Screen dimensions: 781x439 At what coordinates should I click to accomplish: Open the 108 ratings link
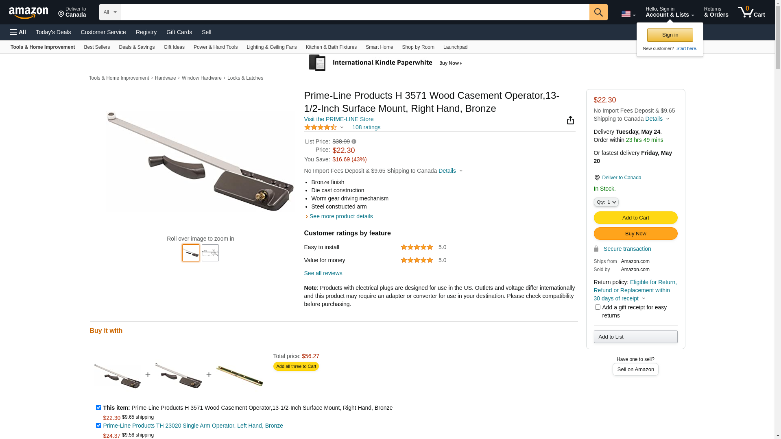[366, 127]
